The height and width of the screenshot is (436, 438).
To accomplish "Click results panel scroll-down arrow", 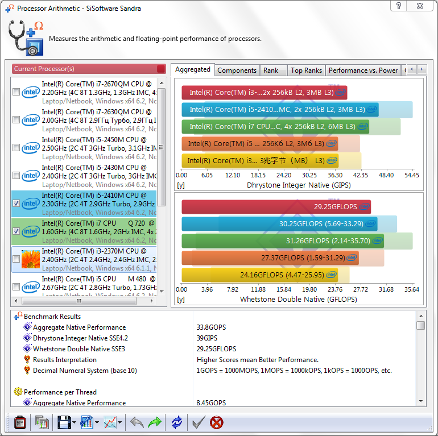I will pos(421,401).
